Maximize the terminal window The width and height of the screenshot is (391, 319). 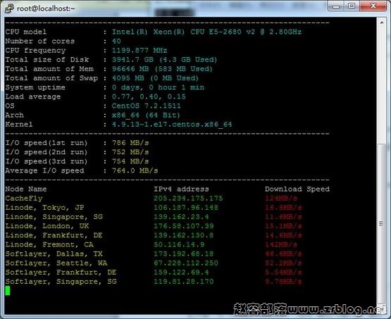352,6
